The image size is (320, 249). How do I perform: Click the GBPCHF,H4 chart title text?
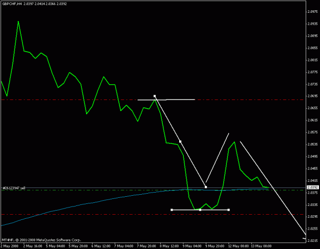[x=12, y=4]
